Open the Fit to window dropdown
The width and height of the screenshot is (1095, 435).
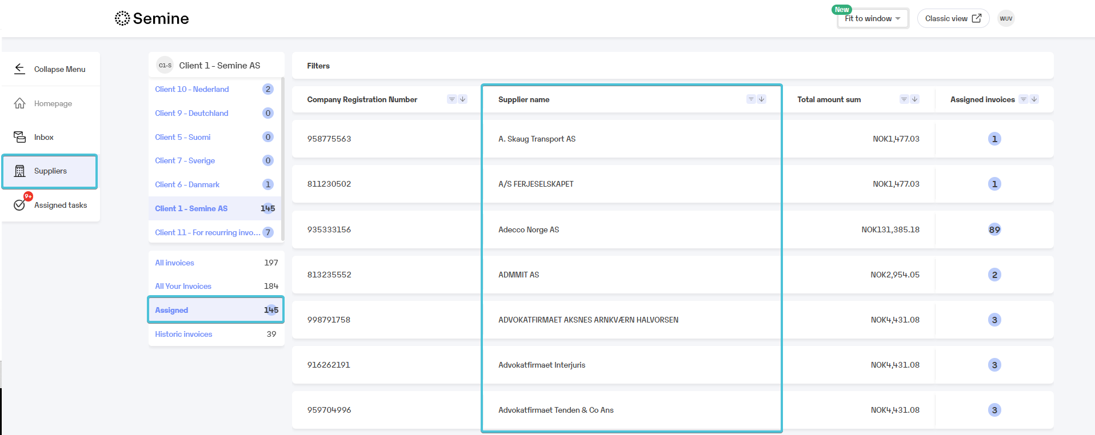pyautogui.click(x=873, y=18)
